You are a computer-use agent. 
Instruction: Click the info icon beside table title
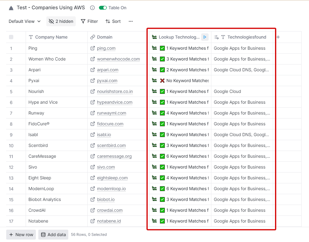click(x=92, y=8)
